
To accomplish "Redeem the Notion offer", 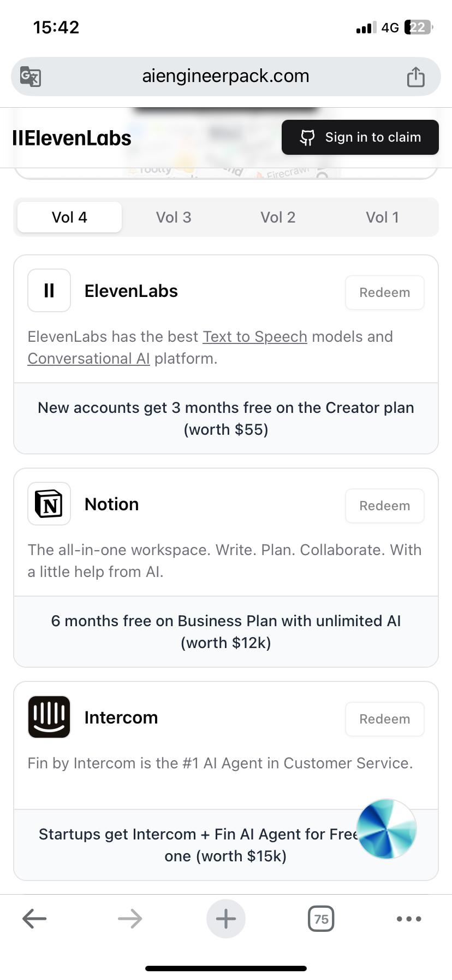I will point(385,506).
